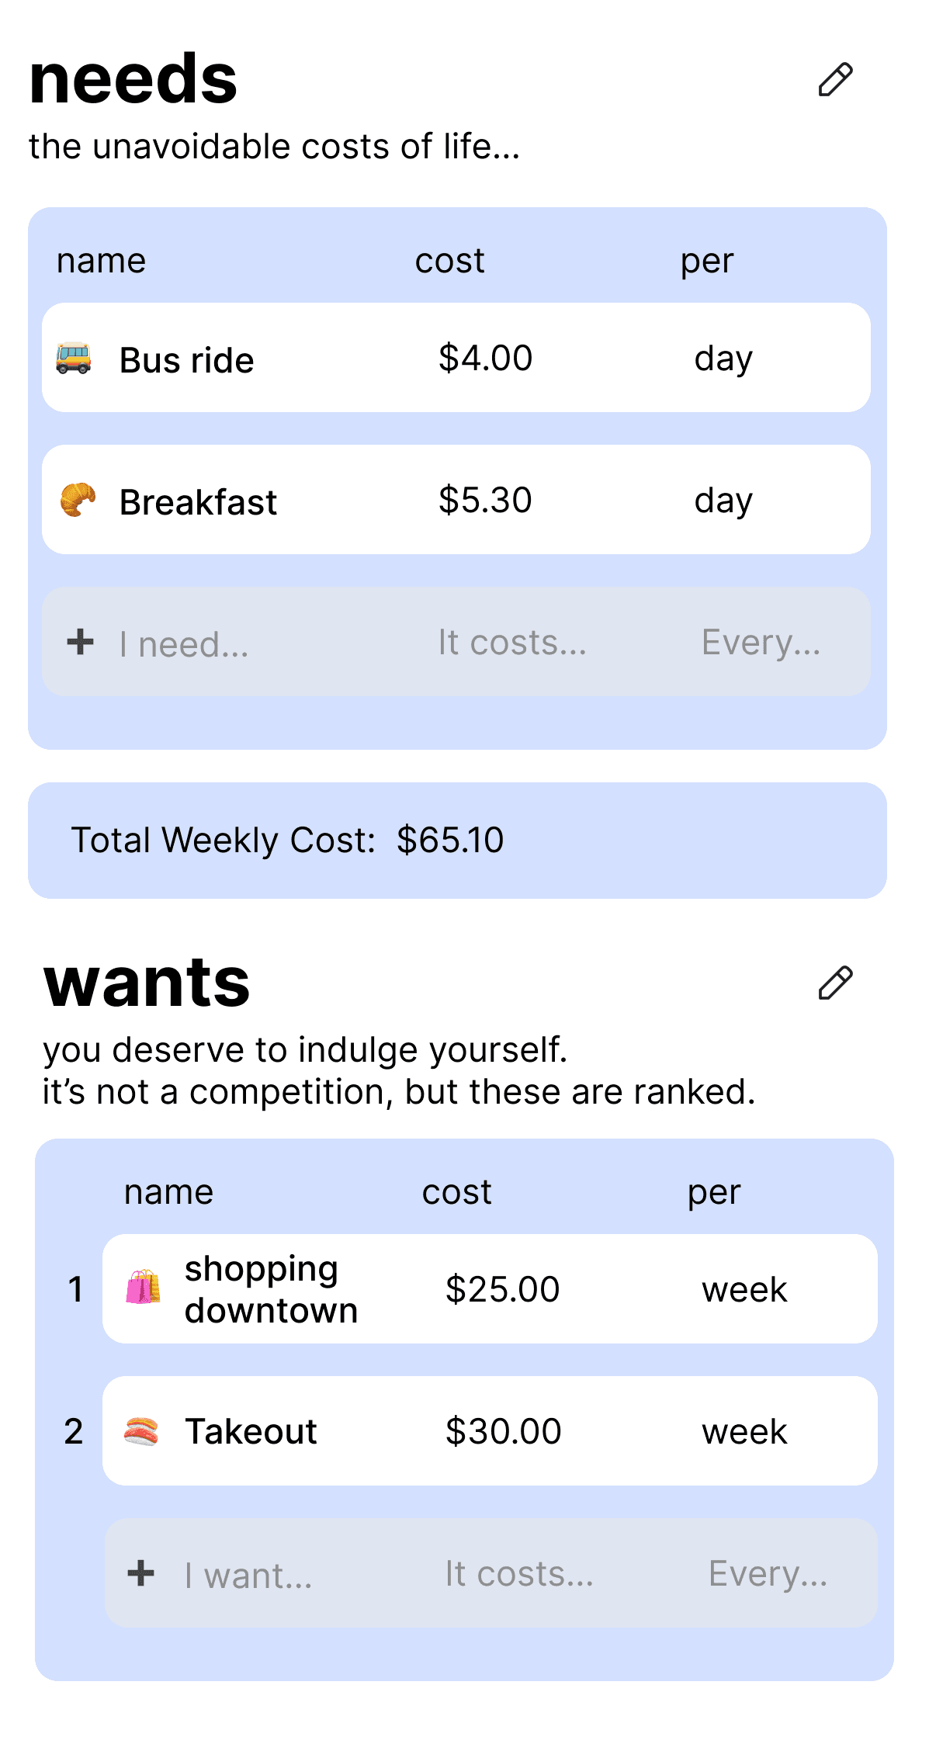
Task: Focus the needs 'It costs...' field
Action: click(x=512, y=643)
